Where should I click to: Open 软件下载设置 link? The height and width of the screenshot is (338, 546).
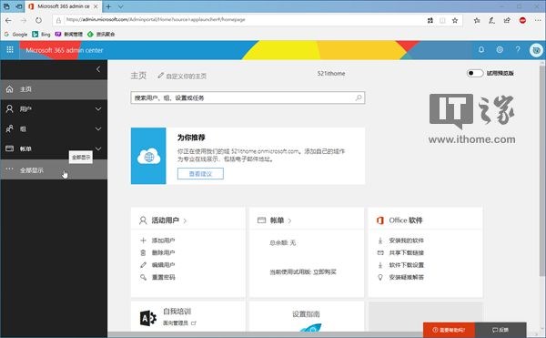(x=407, y=265)
